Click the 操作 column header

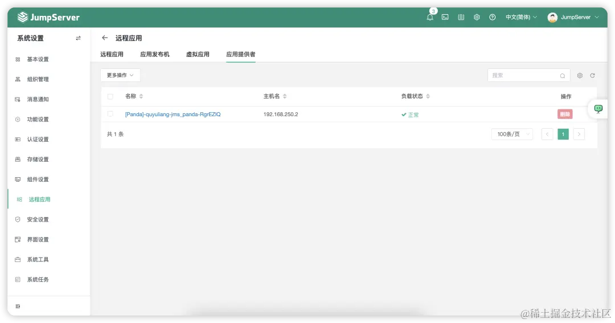pos(566,96)
